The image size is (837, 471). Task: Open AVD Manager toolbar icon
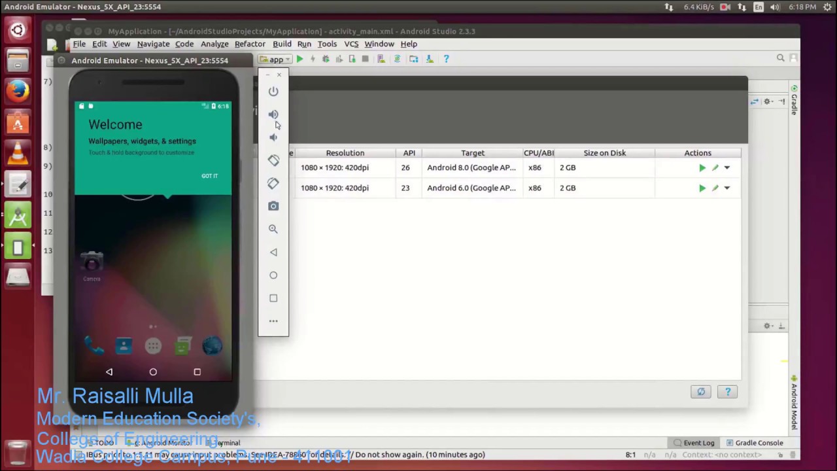[381, 59]
